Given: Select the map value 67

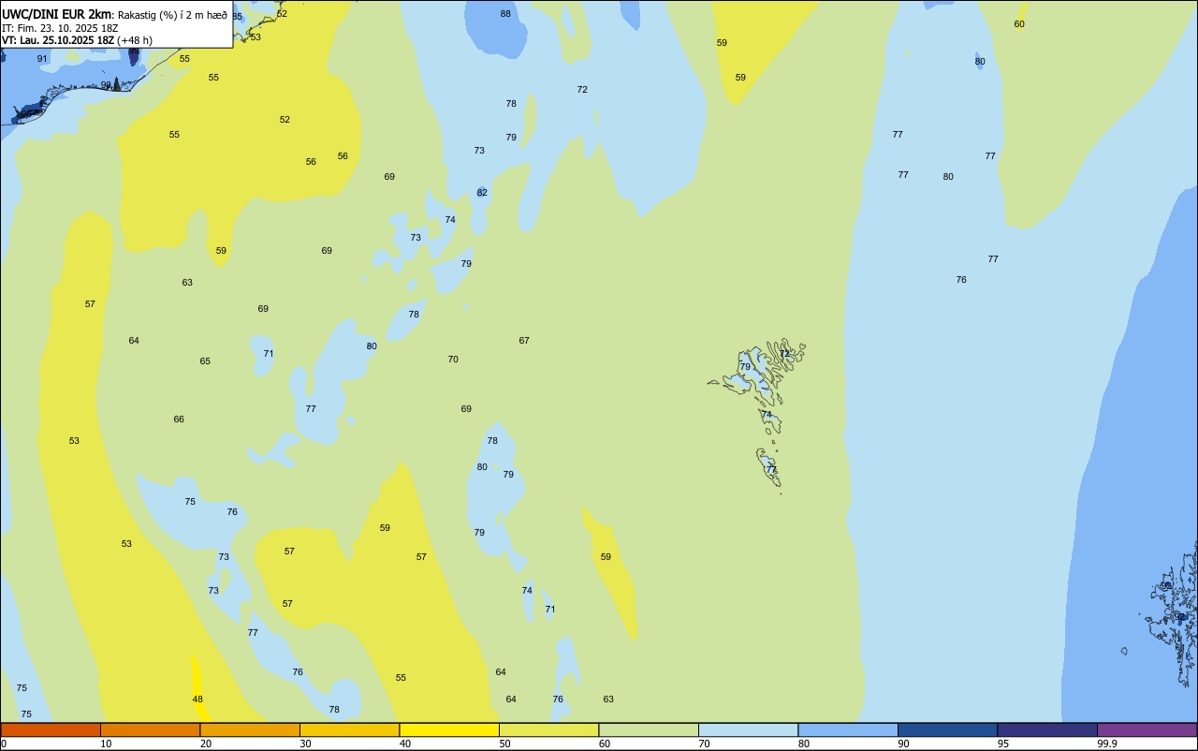Looking at the screenshot, I should [524, 340].
